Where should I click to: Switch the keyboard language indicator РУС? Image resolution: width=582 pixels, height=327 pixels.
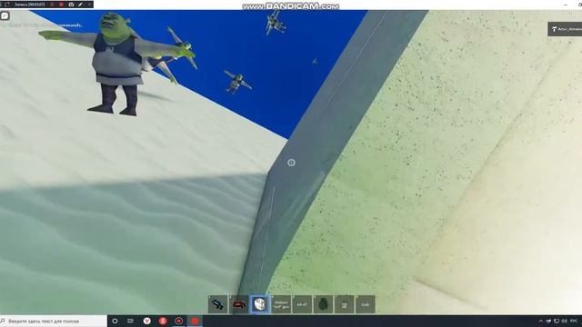coord(574,321)
